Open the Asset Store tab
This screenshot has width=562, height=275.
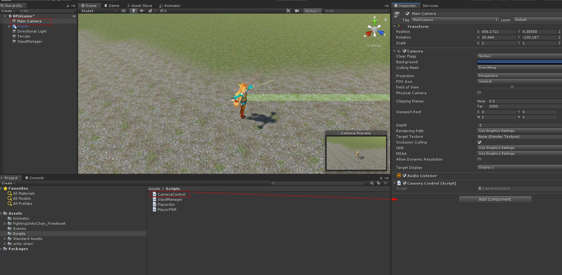point(140,6)
